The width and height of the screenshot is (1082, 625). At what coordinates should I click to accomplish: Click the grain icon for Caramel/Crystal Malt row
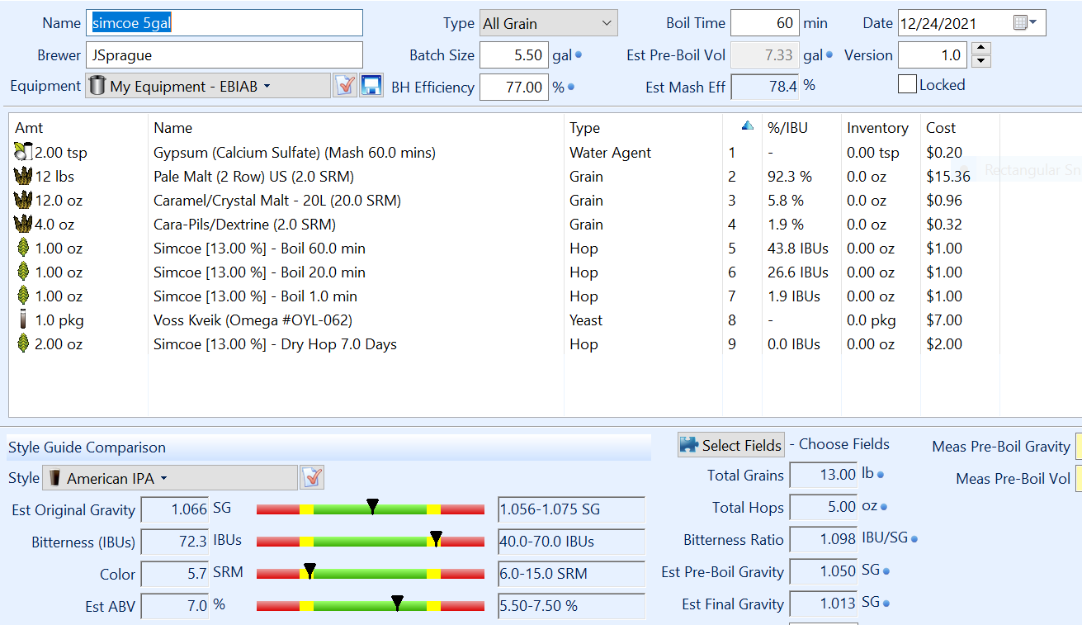point(23,200)
